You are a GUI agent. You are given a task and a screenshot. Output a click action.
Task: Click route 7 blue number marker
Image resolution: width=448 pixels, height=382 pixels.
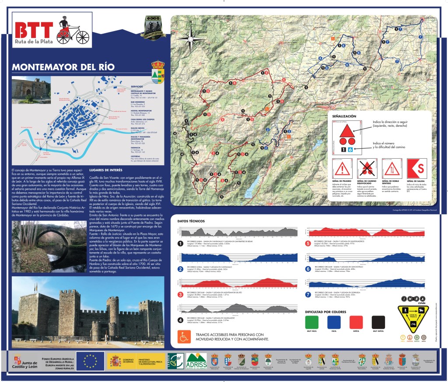[x=308, y=295]
